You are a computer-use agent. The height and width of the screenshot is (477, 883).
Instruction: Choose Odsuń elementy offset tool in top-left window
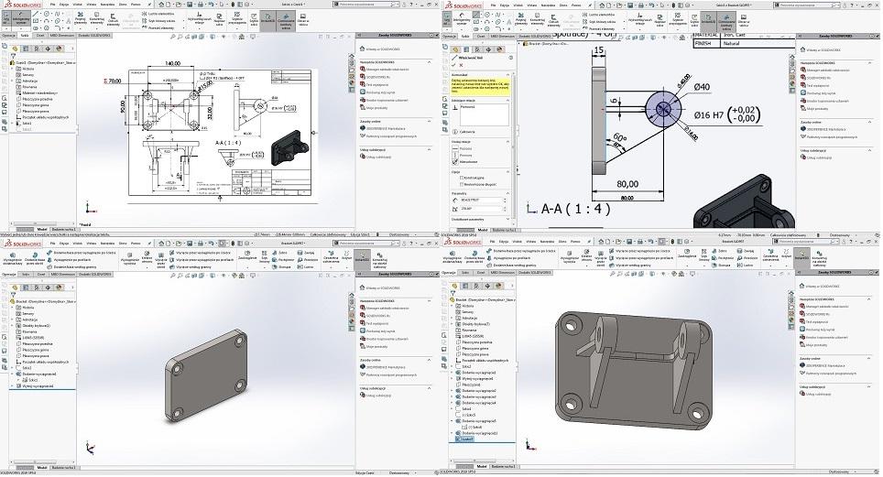(x=114, y=18)
